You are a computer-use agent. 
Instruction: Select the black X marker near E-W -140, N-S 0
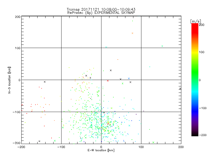[x=45, y=82]
